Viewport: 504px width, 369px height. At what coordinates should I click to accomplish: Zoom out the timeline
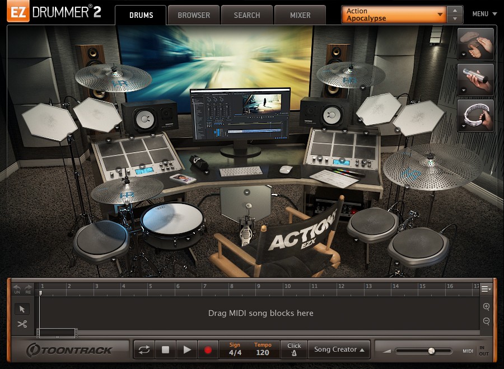click(x=486, y=321)
